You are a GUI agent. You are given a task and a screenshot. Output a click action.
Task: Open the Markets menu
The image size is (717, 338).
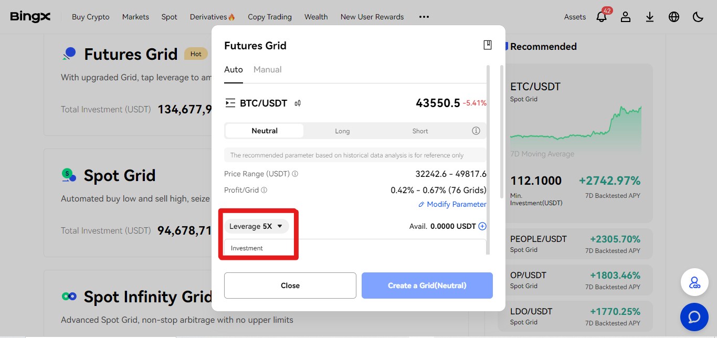[135, 17]
